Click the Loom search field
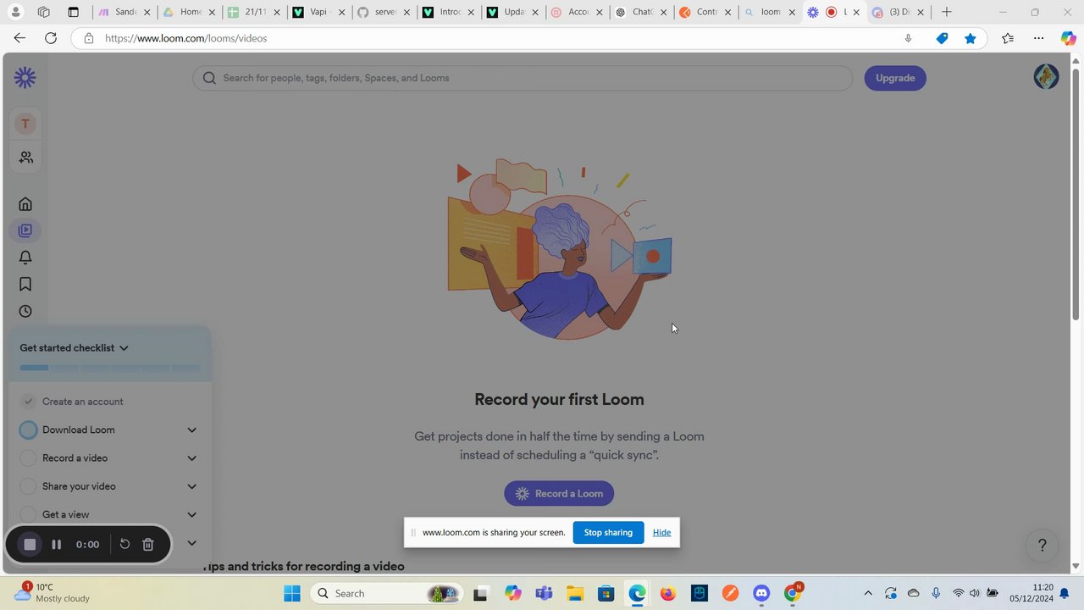The image size is (1084, 610). point(523,78)
